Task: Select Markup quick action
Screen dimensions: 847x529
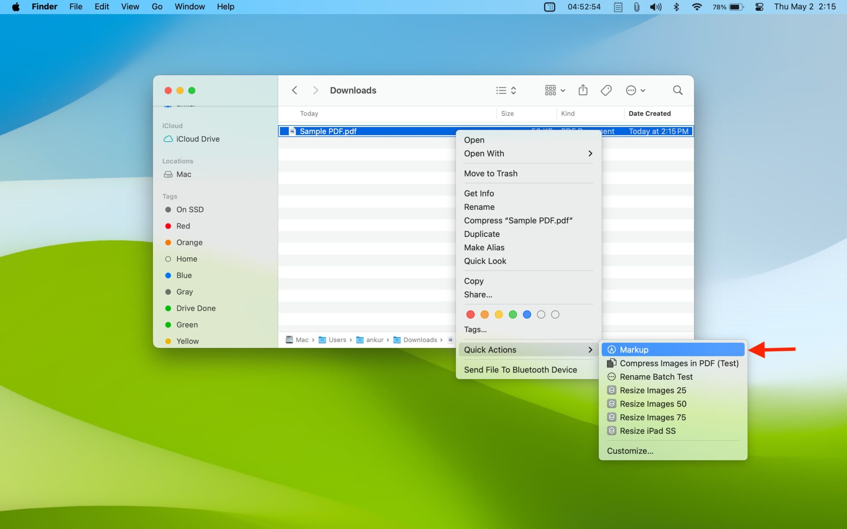Action: click(673, 350)
